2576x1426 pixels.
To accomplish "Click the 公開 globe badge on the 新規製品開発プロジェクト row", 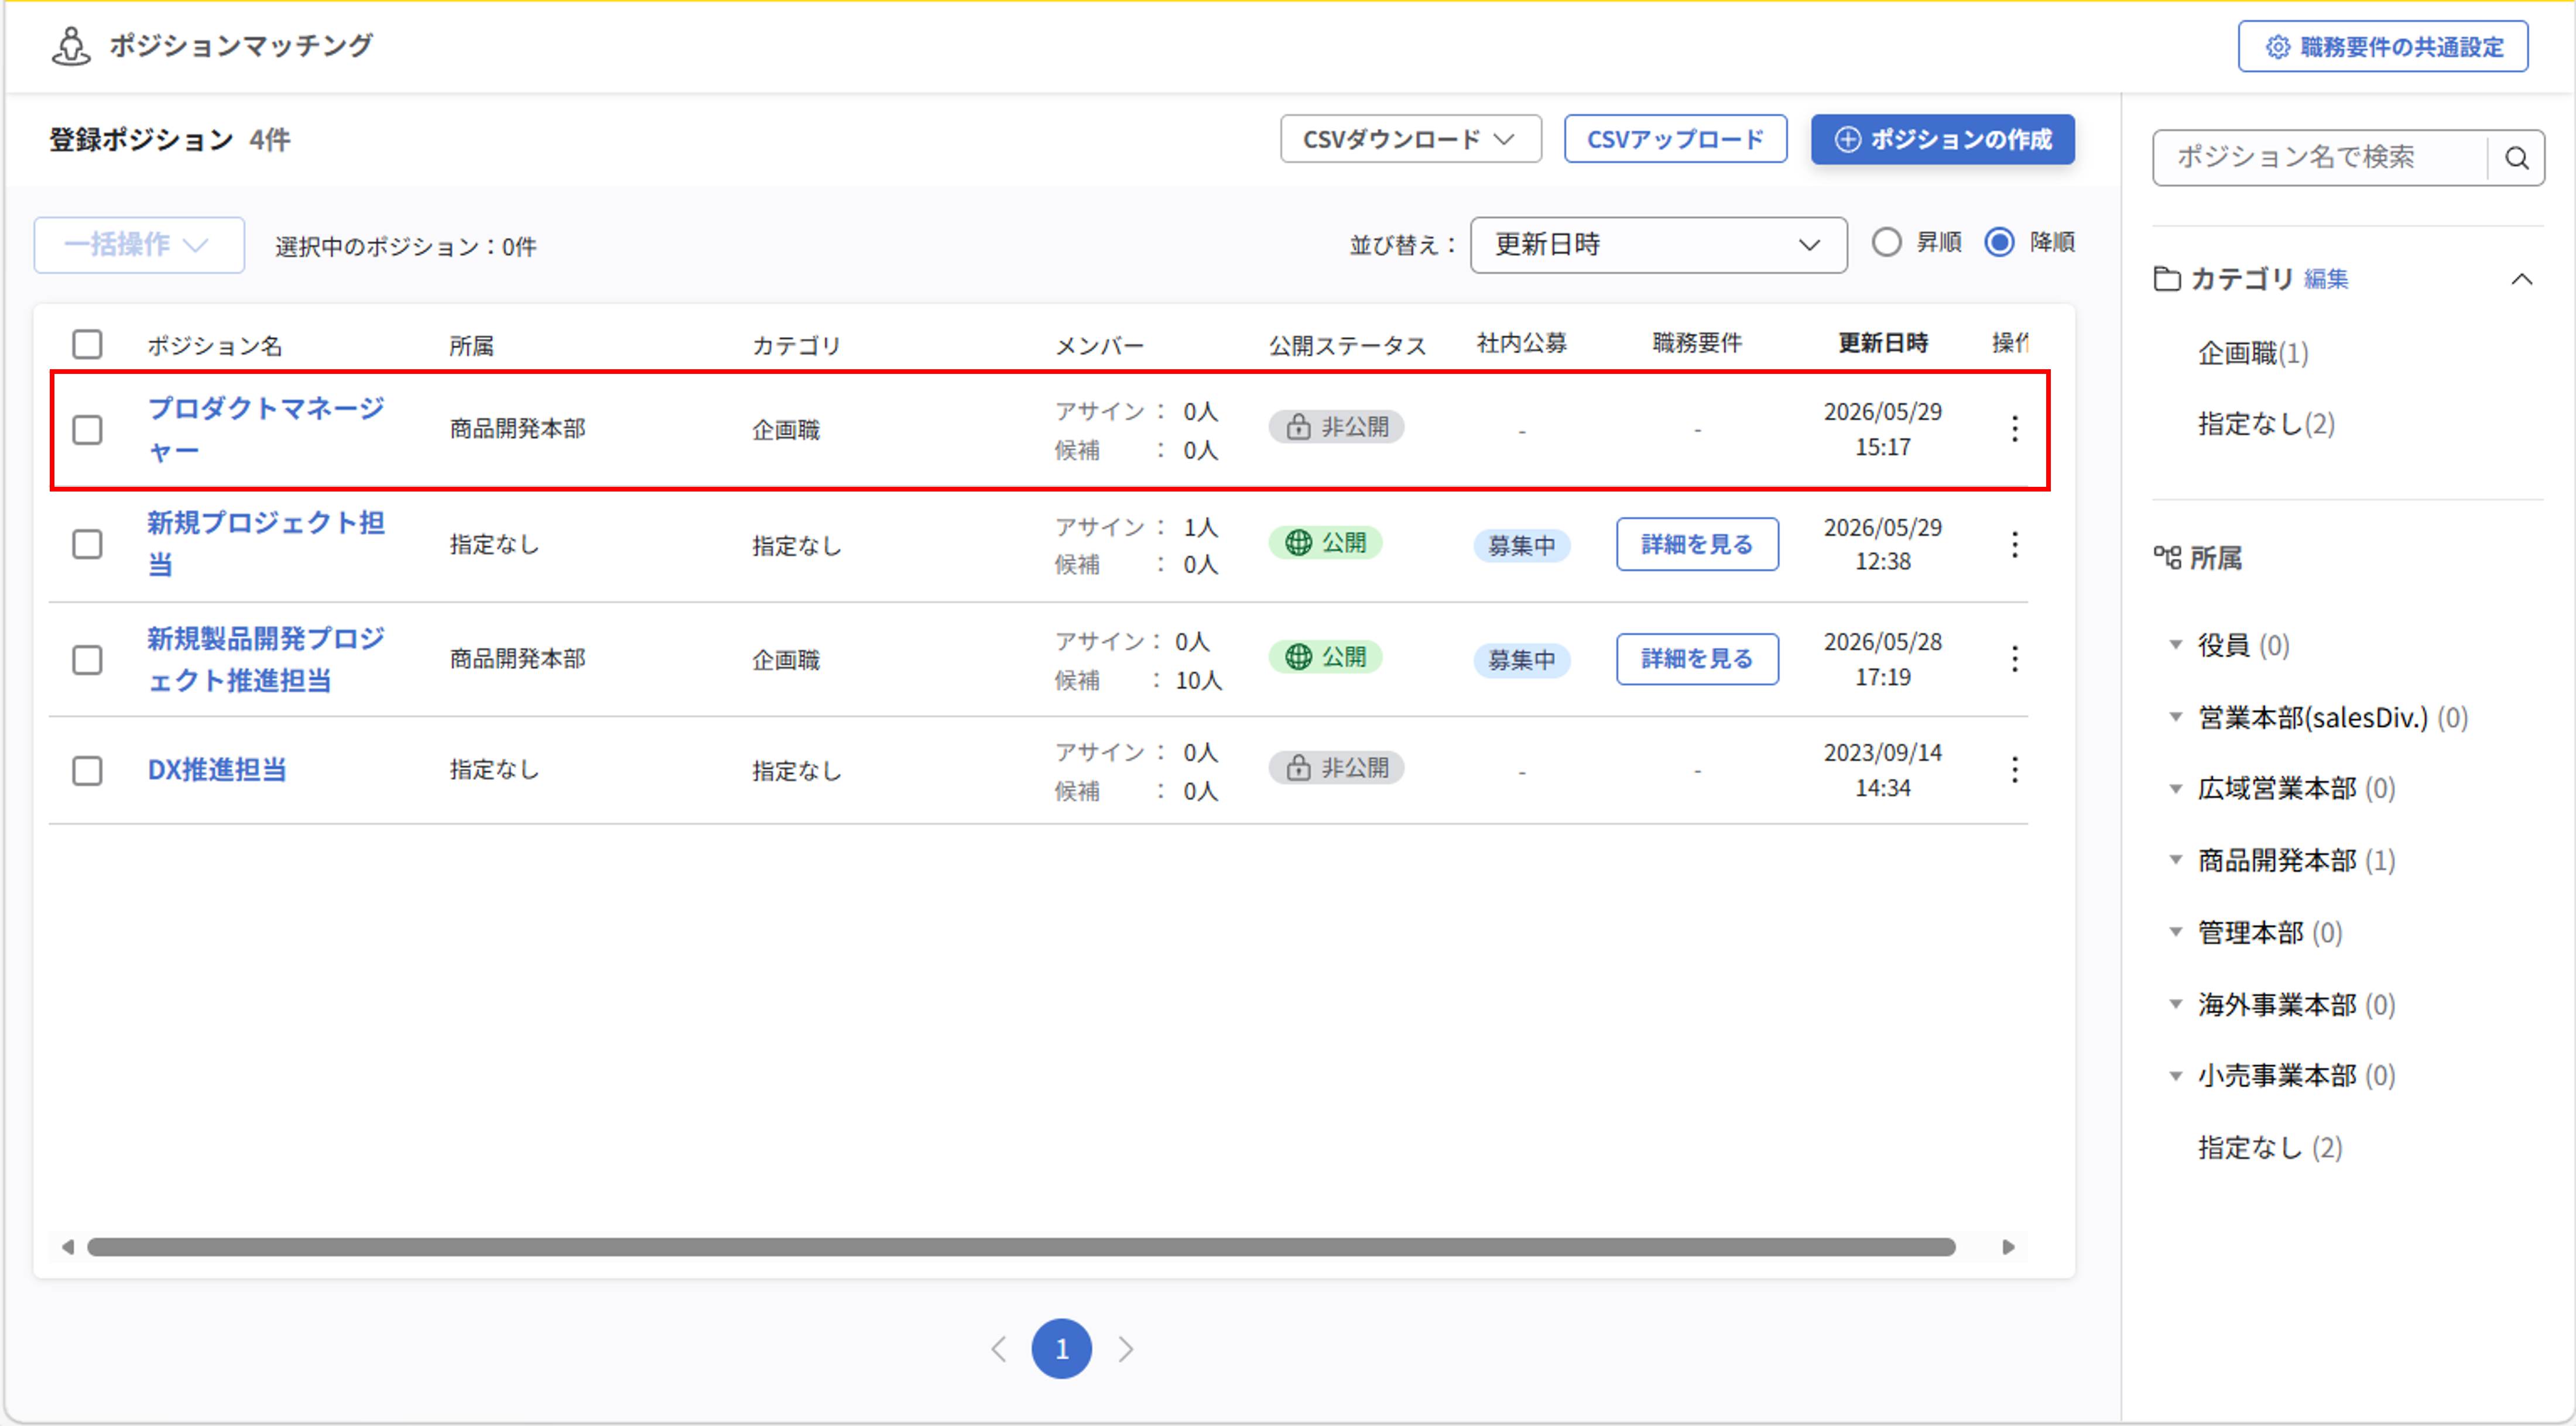I will pyautogui.click(x=1325, y=657).
